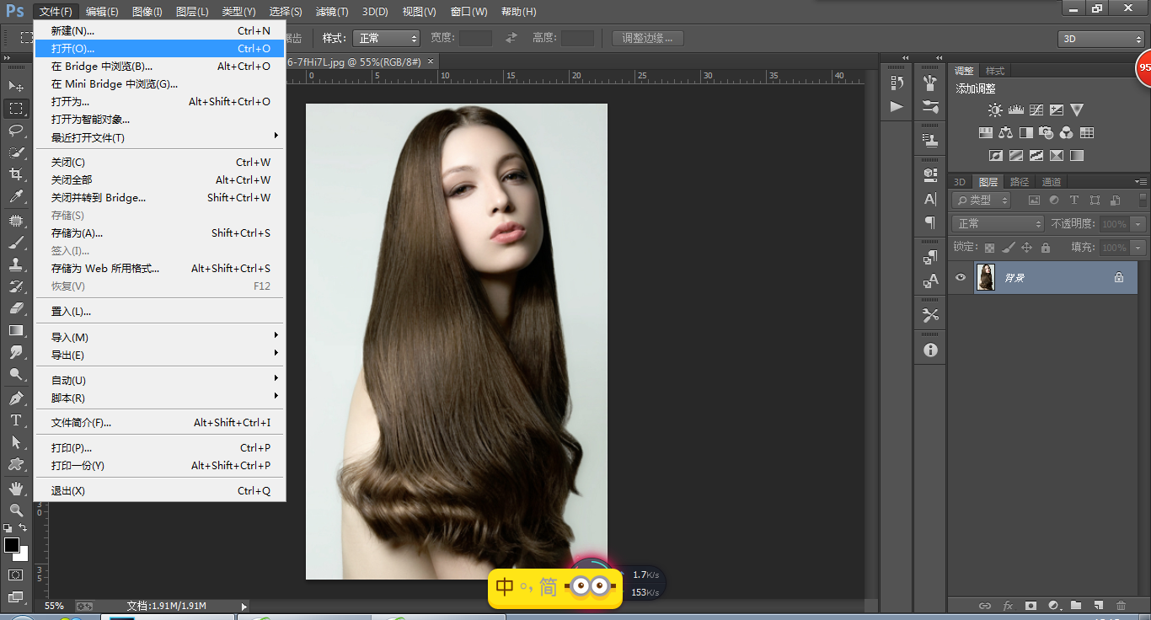Choose 存储为(A)... menu entry

(x=159, y=233)
